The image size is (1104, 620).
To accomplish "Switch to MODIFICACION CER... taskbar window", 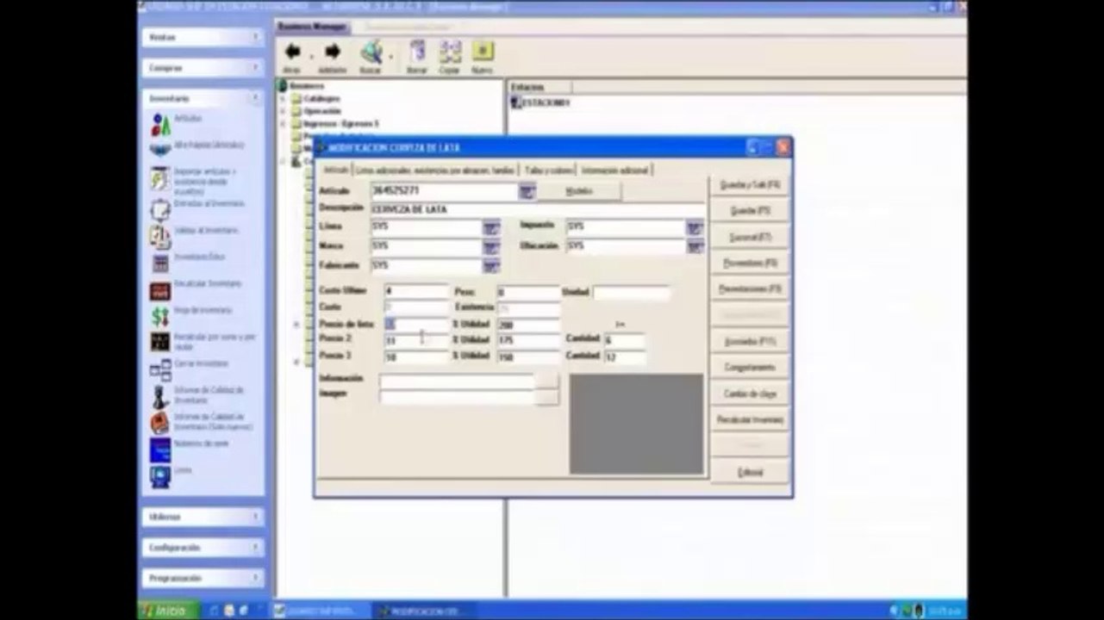I will pos(424,611).
